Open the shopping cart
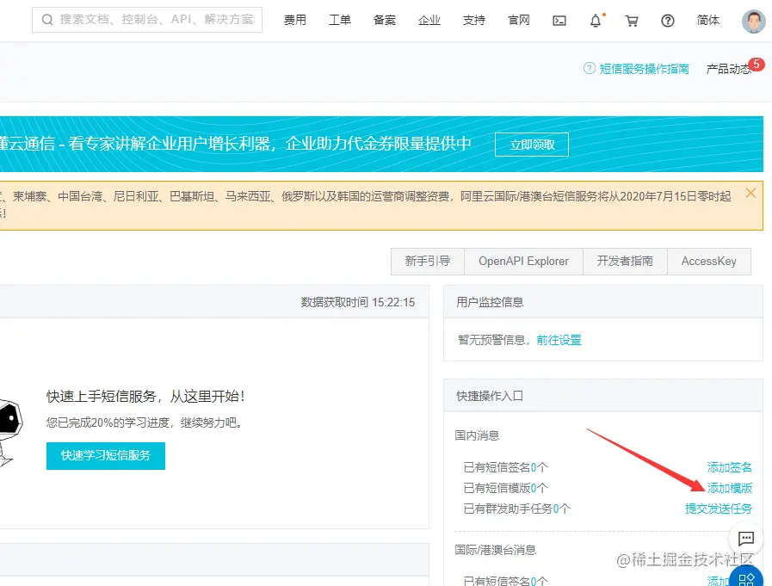The image size is (772, 586). coord(632,21)
